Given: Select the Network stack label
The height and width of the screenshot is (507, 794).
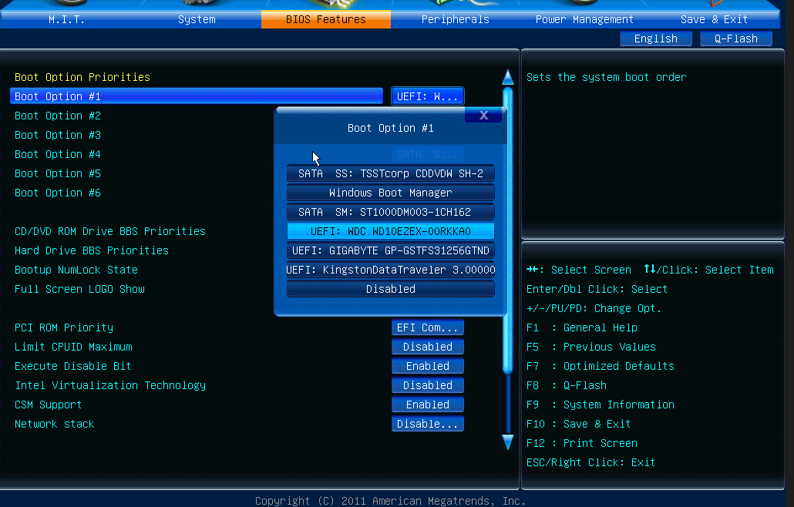Looking at the screenshot, I should point(54,424).
